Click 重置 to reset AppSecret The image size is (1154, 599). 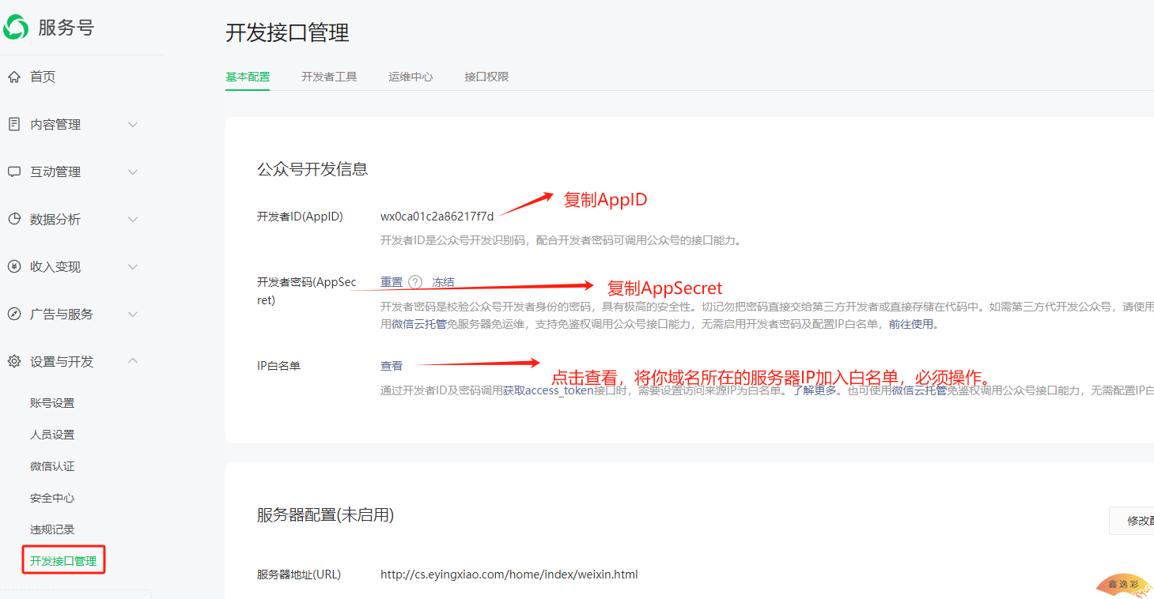(392, 282)
